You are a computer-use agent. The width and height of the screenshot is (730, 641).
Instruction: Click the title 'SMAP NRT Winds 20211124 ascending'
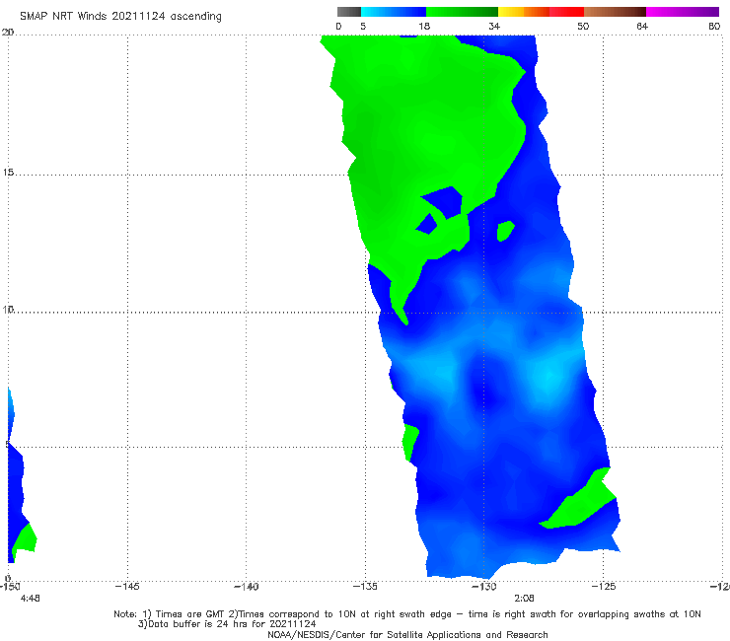120,17
